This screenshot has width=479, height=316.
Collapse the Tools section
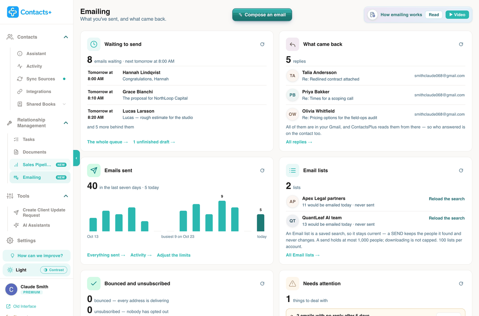pyautogui.click(x=66, y=196)
